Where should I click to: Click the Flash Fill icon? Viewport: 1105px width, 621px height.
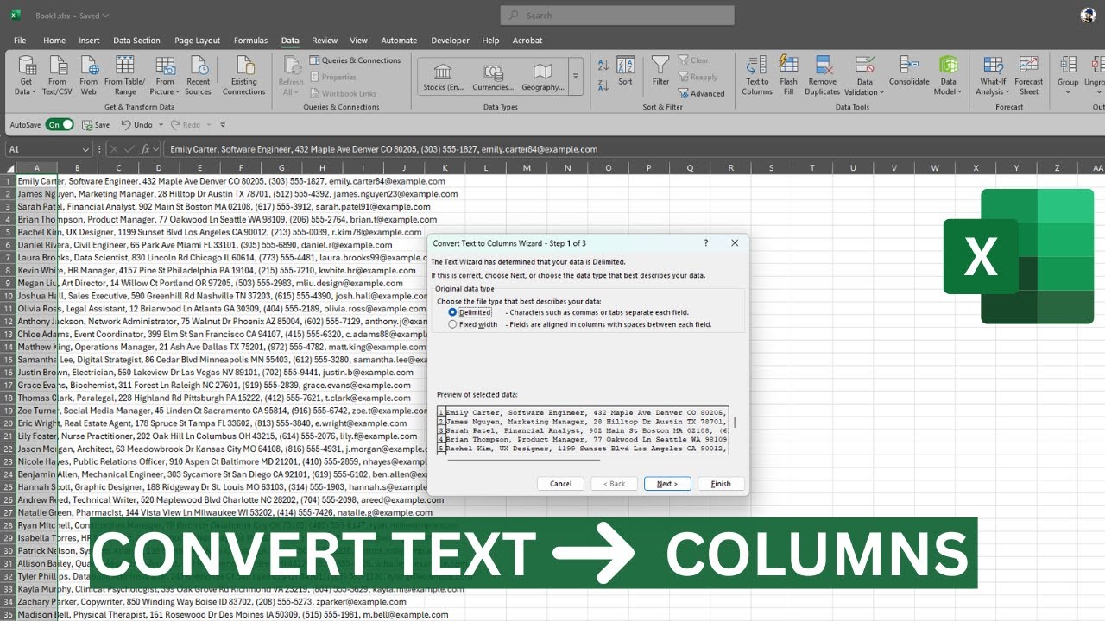pos(788,75)
